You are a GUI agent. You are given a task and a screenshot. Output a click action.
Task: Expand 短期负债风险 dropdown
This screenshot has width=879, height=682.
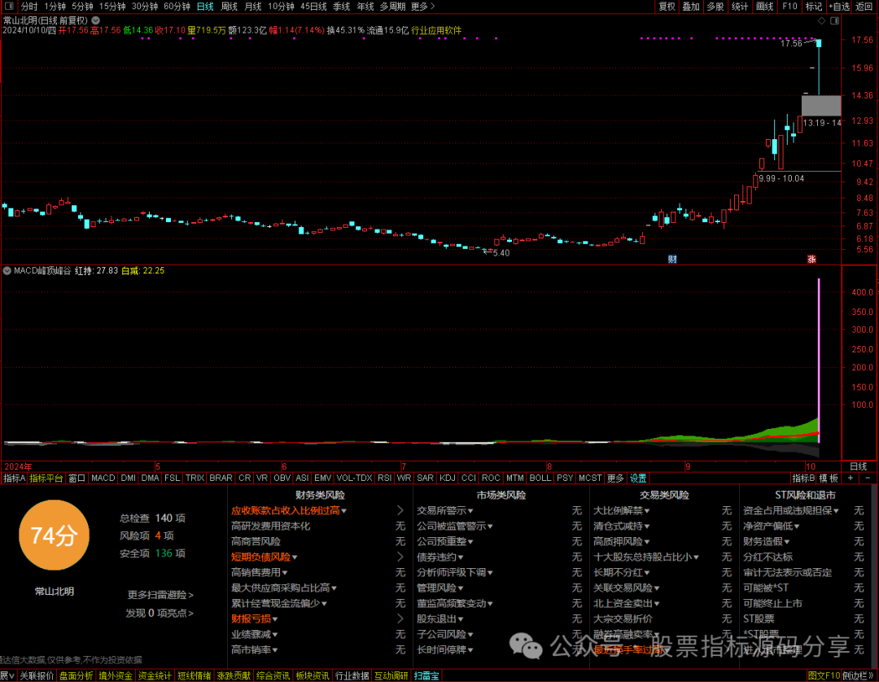(295, 557)
